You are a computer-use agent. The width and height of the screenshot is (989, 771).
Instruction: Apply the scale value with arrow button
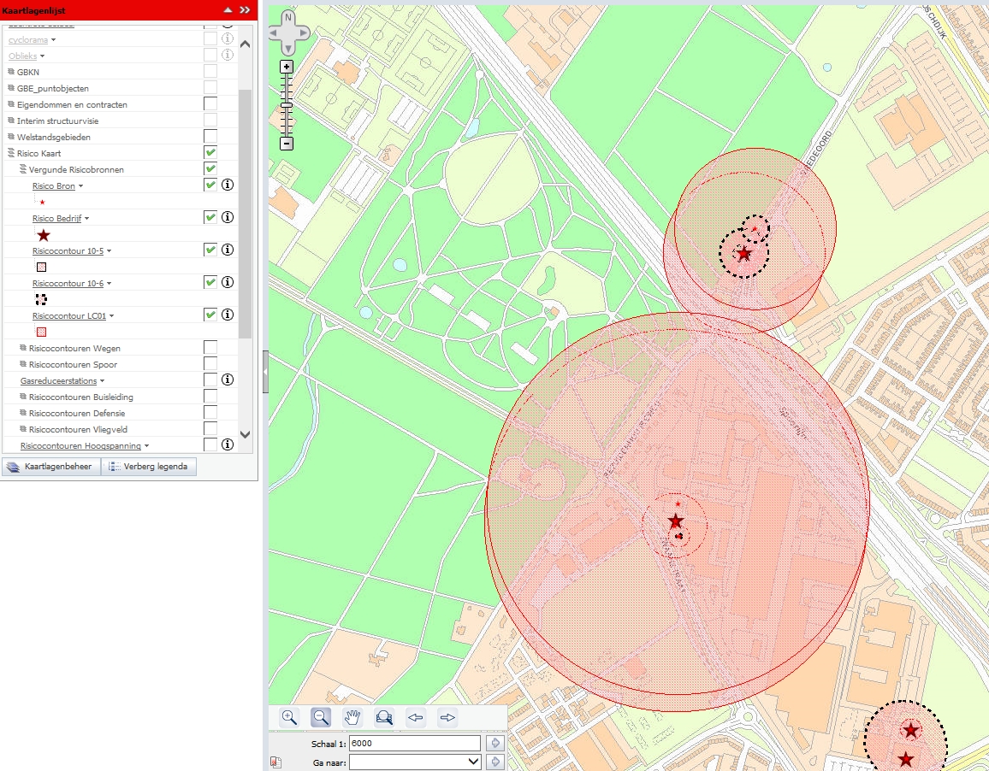495,744
